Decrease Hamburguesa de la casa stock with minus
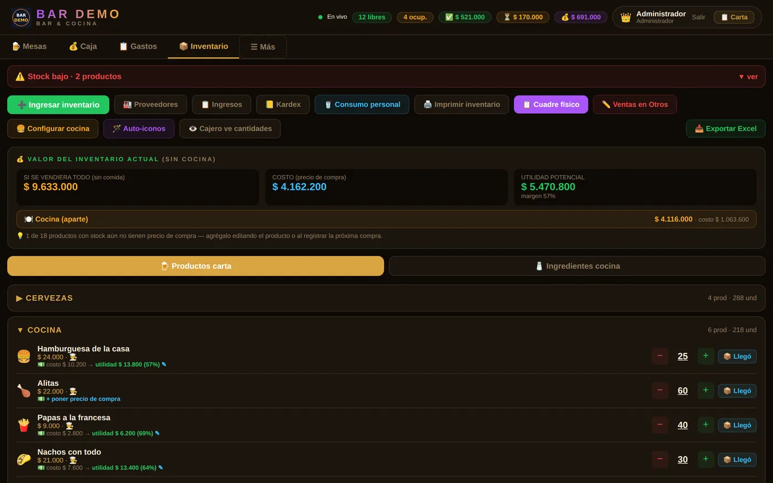This screenshot has height=483, width=773. pos(660,356)
